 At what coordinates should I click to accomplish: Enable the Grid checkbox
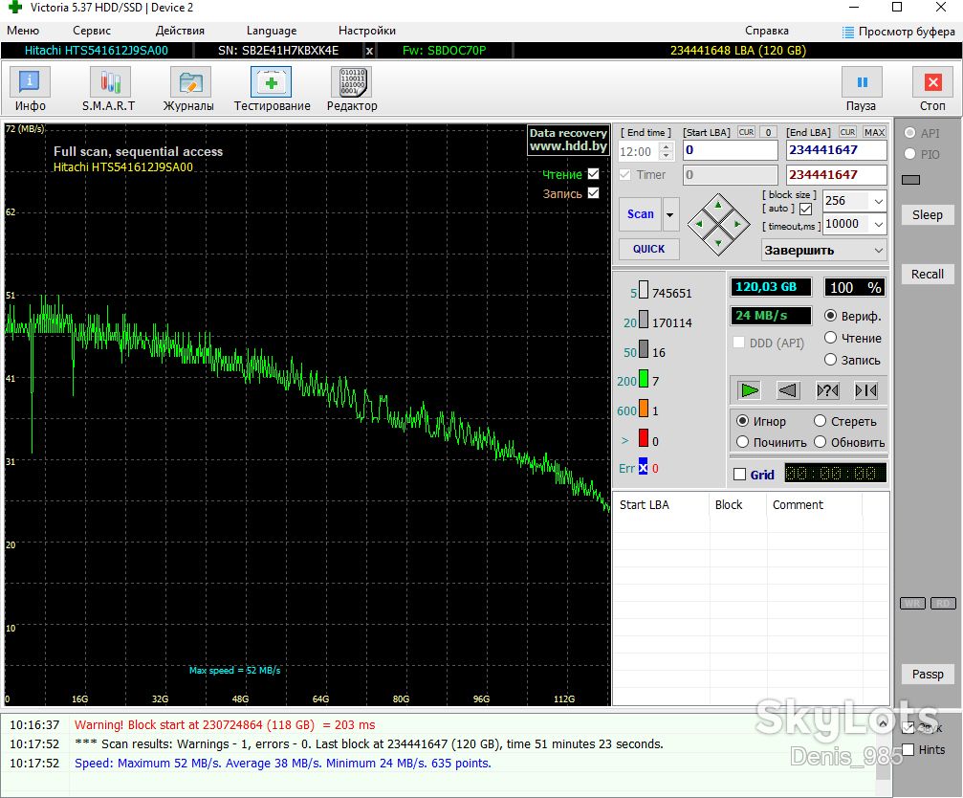[740, 475]
